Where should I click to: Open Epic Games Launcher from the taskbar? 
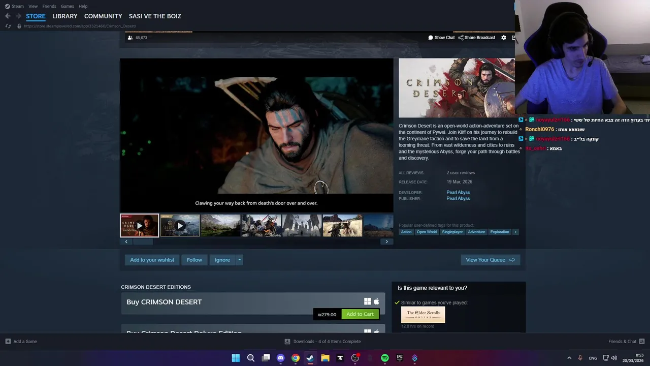[400, 358]
